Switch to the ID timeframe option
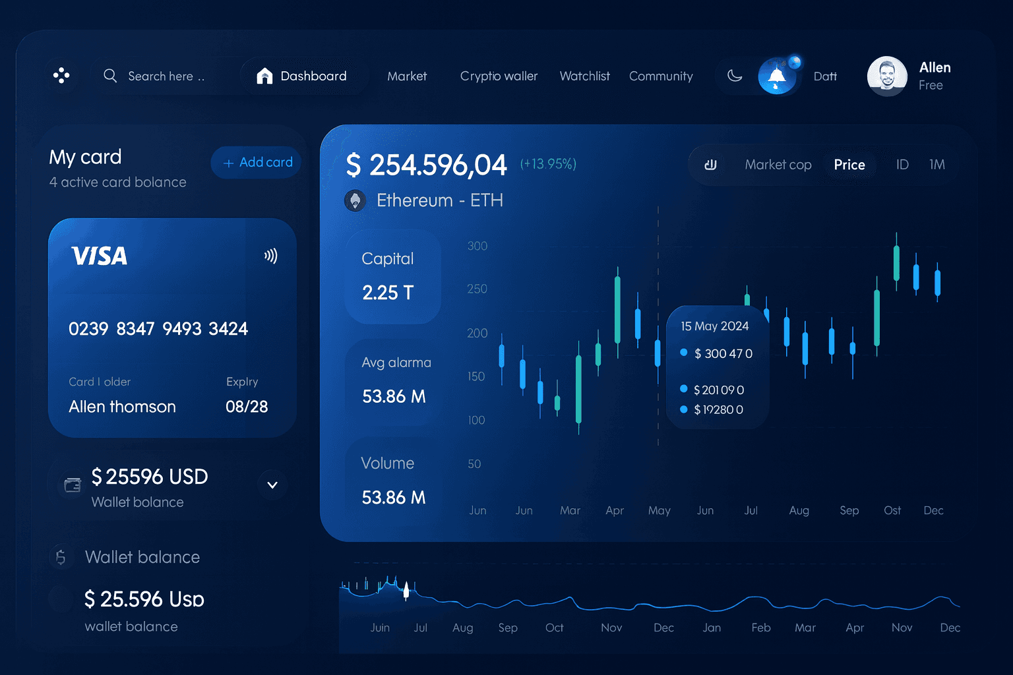The image size is (1013, 675). pyautogui.click(x=902, y=165)
